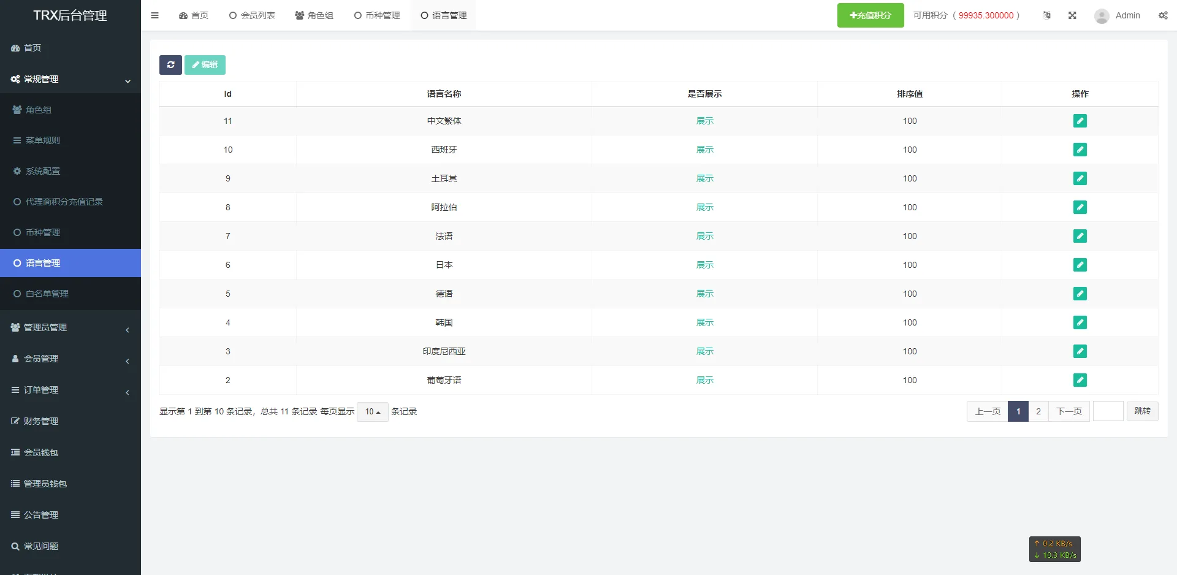The image size is (1177, 575).
Task: Open the page size dropdown showing 10
Action: 372,411
